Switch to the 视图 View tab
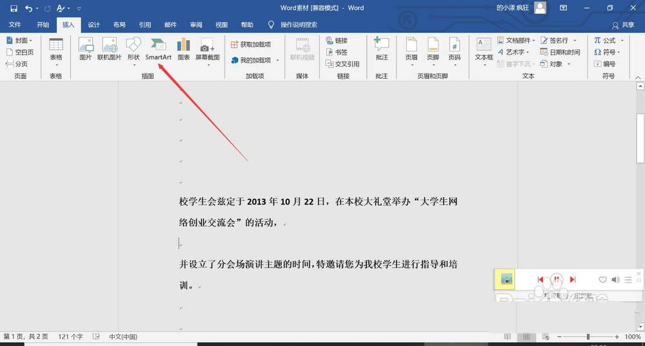Screen dimensions: 645x346 pyautogui.click(x=221, y=24)
